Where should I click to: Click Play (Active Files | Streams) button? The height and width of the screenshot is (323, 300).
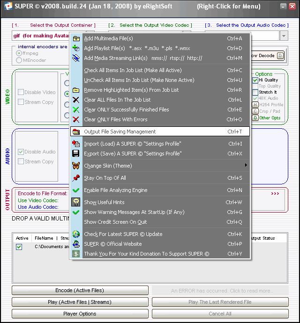[80, 302]
